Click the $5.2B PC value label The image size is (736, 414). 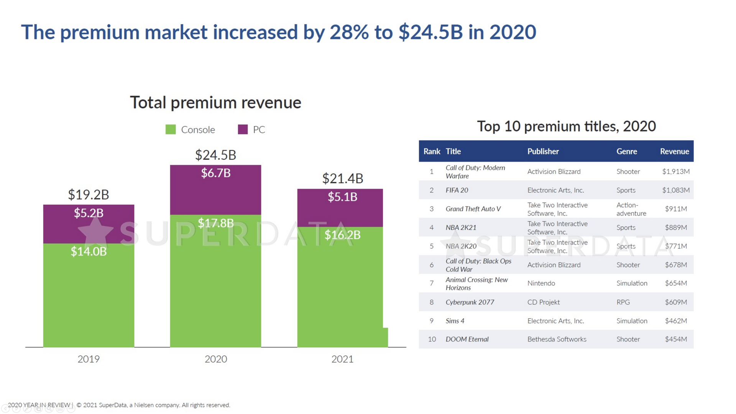[x=89, y=213]
